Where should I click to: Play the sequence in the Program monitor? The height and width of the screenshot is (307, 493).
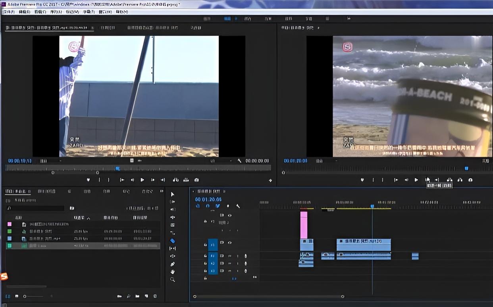[x=416, y=180]
